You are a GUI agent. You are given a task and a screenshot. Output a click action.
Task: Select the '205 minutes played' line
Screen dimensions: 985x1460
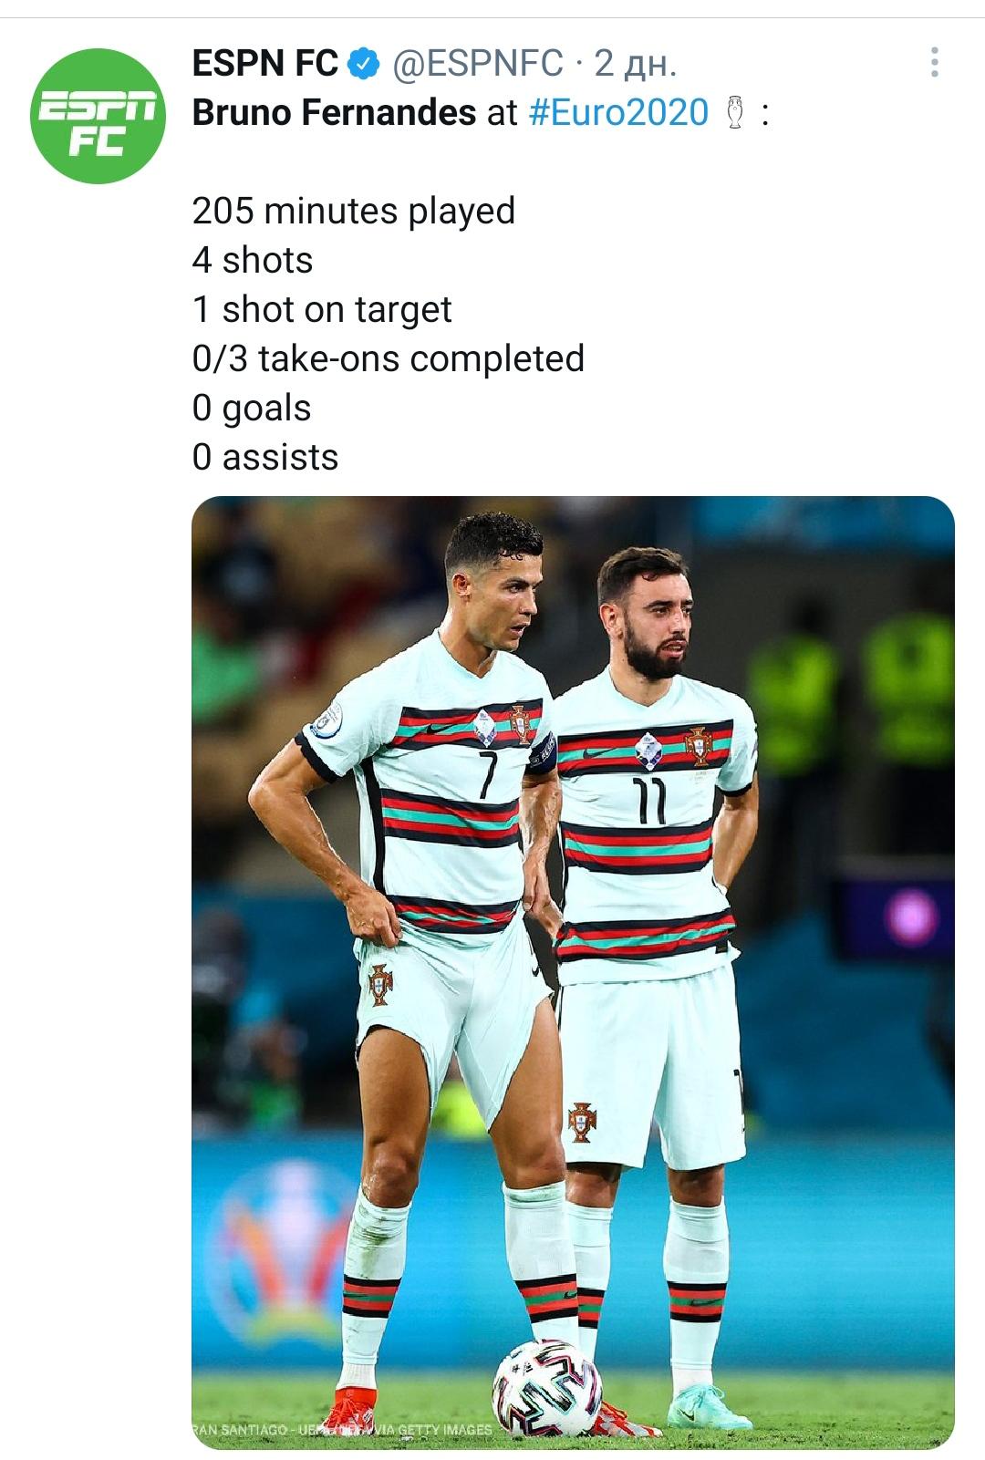pos(354,212)
